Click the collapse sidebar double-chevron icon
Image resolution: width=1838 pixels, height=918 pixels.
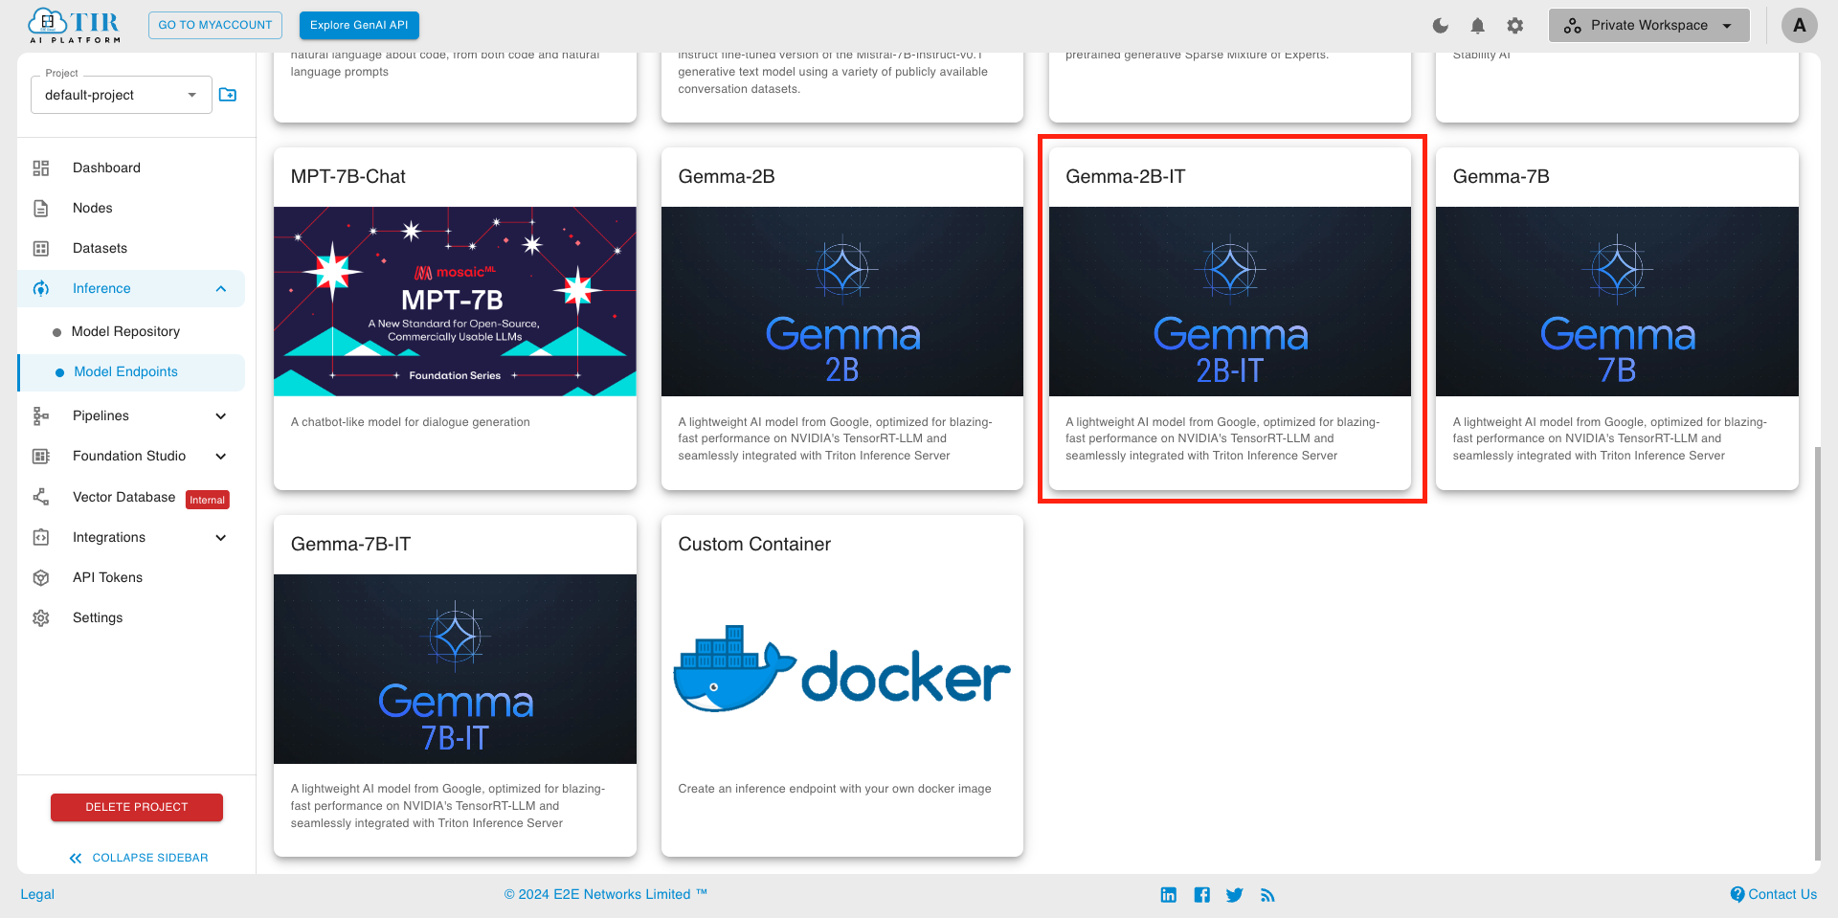click(x=76, y=859)
